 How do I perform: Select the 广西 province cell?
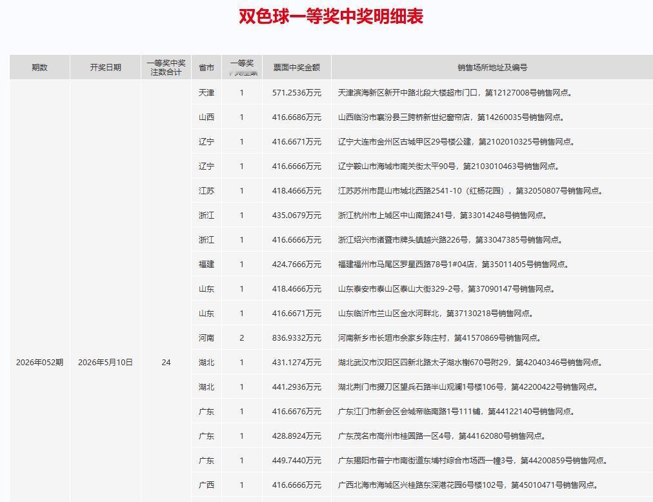click(x=206, y=485)
